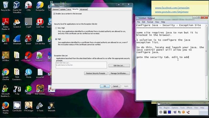This screenshot has height=118, width=209.
Task: Click the Security tab
Action: (x=75, y=9)
